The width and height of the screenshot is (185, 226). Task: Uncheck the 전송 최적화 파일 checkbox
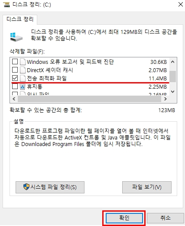click(x=15, y=78)
